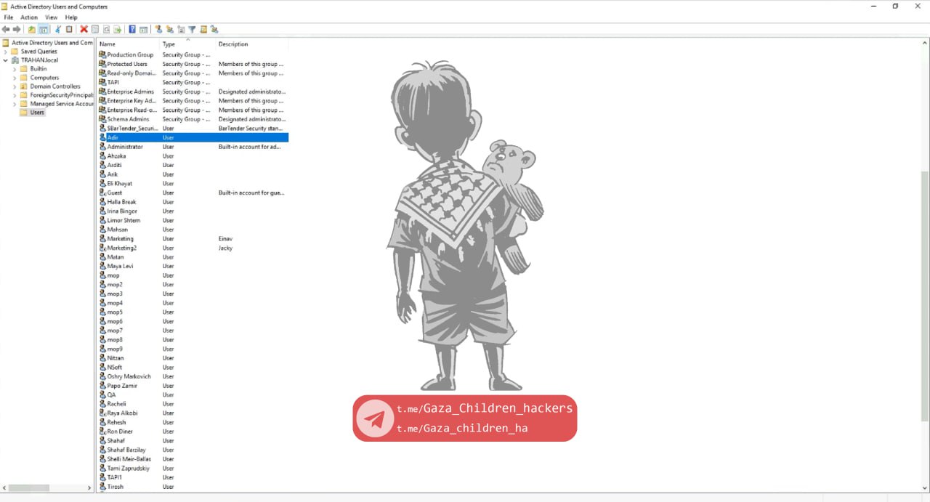Click the vertical scrollbar on the right

point(924,291)
